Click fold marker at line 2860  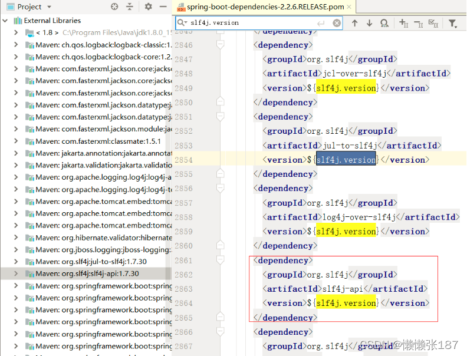click(x=220, y=245)
